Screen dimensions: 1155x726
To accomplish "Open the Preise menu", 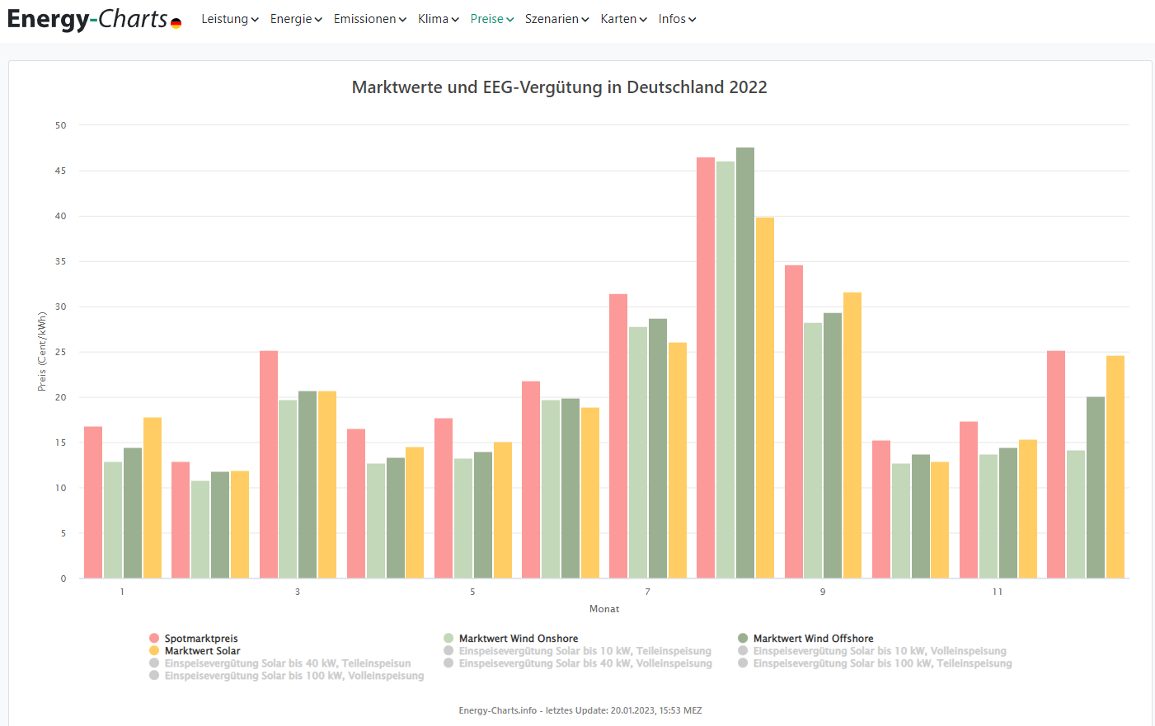I will click(x=491, y=19).
